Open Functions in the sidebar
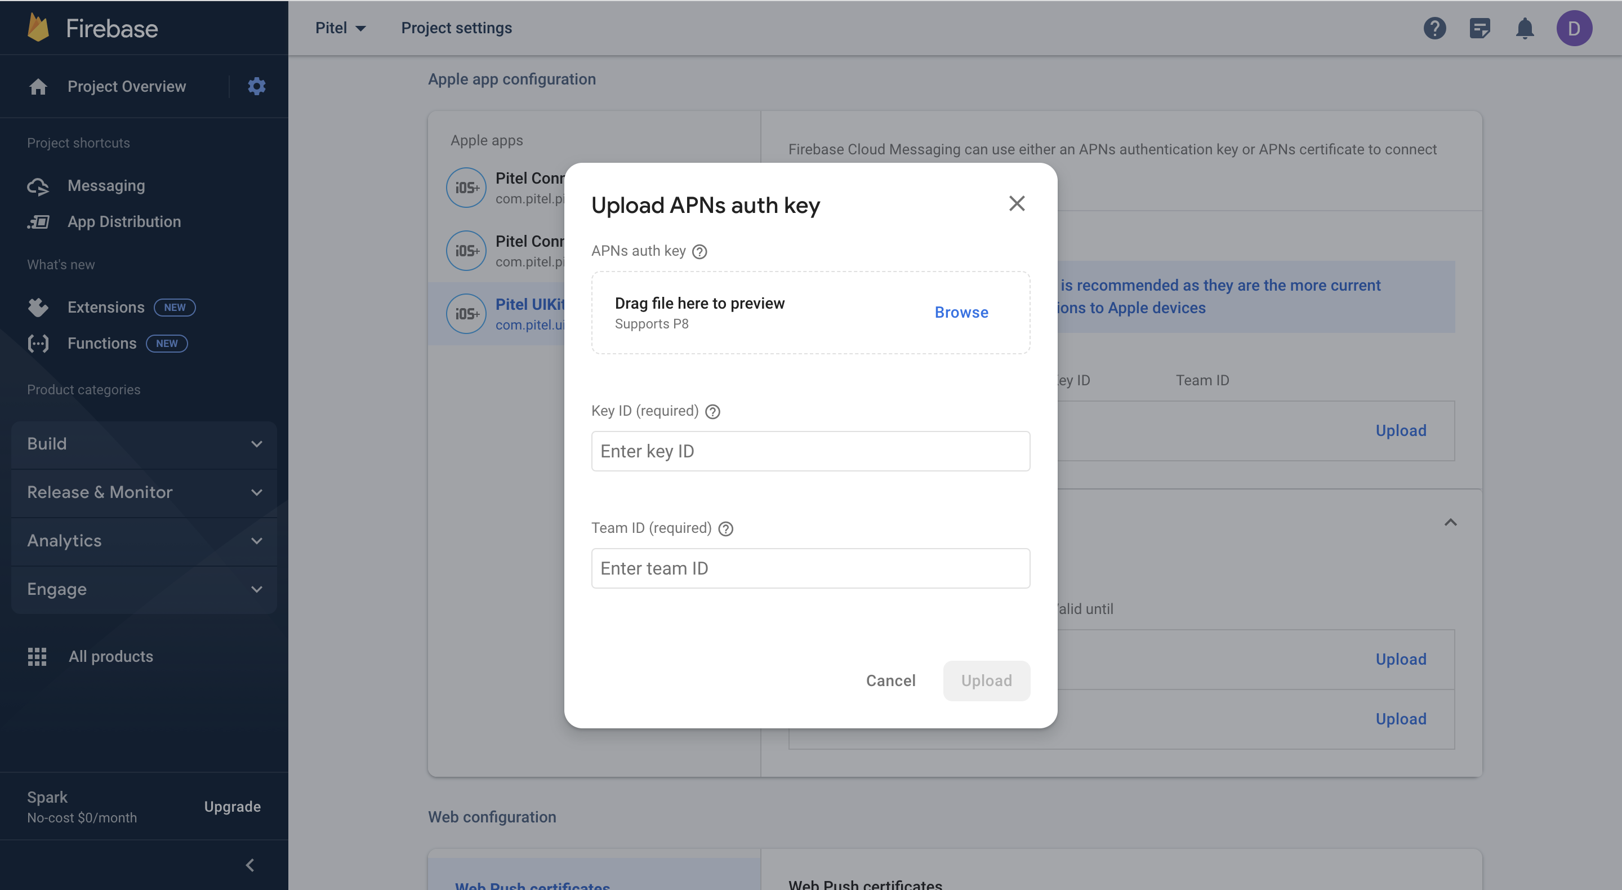1622x890 pixels. click(x=102, y=343)
